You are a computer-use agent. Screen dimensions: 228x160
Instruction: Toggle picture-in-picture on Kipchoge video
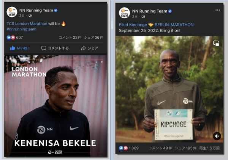(216, 43)
